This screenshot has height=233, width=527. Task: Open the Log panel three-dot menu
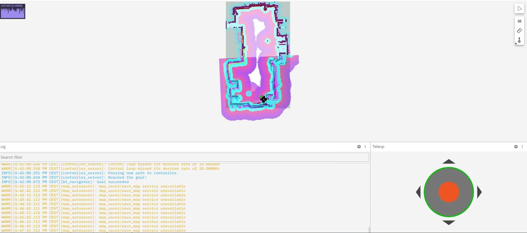click(365, 147)
